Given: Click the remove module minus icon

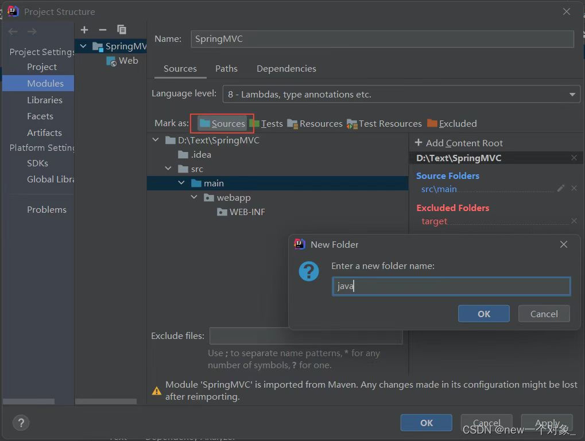Looking at the screenshot, I should 103,30.
